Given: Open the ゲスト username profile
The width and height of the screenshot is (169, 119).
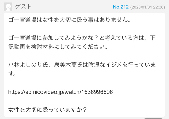Looking at the screenshot, I should [x=23, y=7].
